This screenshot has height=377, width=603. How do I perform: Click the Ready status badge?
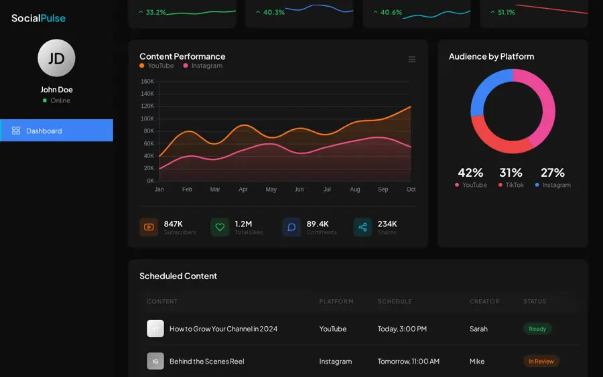point(537,329)
